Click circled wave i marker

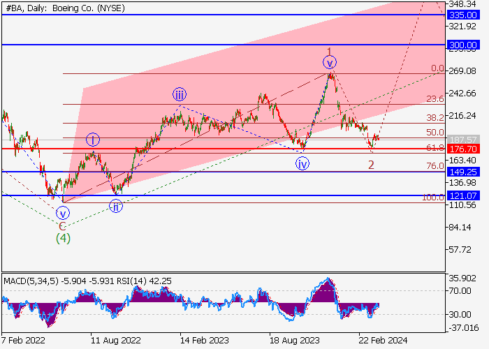coord(93,140)
